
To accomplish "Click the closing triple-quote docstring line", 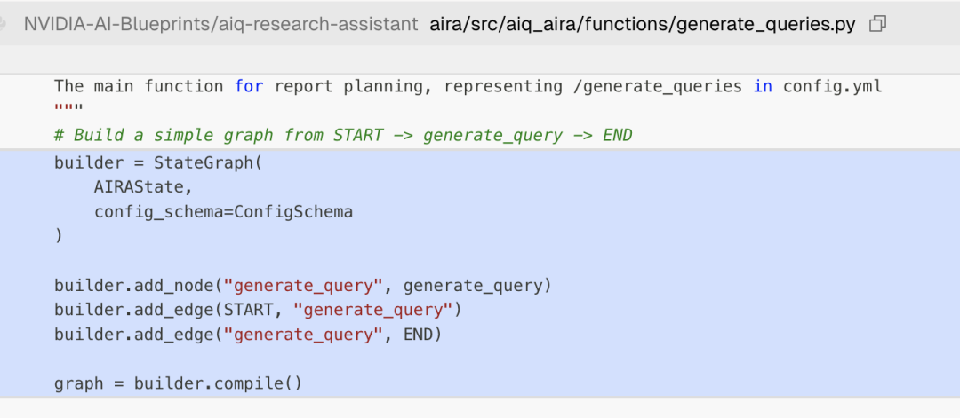I will pos(68,110).
